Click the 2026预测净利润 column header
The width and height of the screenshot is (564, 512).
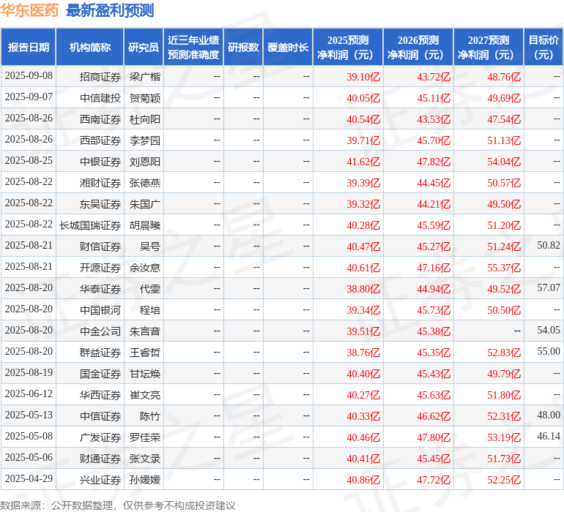[418, 48]
